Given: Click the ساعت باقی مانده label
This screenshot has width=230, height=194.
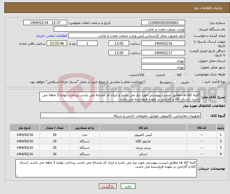Looking at the screenshot, I should (32, 44).
